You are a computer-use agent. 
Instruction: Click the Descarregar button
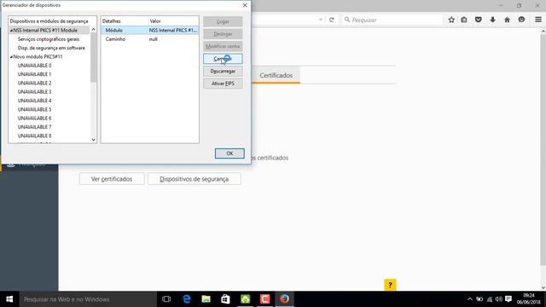pos(223,72)
